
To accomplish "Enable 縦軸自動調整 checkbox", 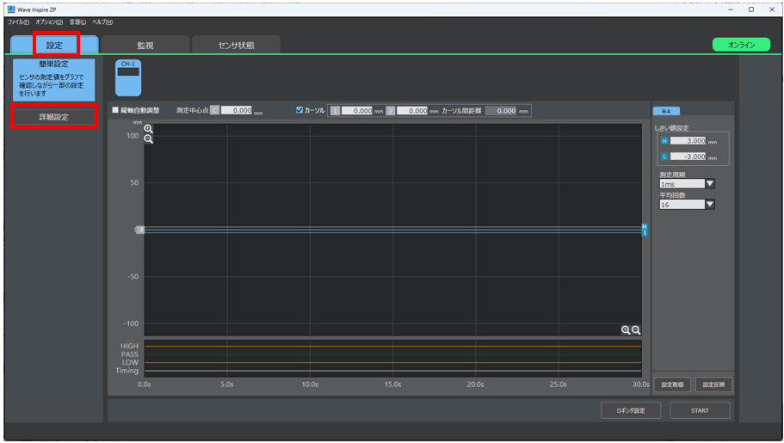I will [x=115, y=110].
